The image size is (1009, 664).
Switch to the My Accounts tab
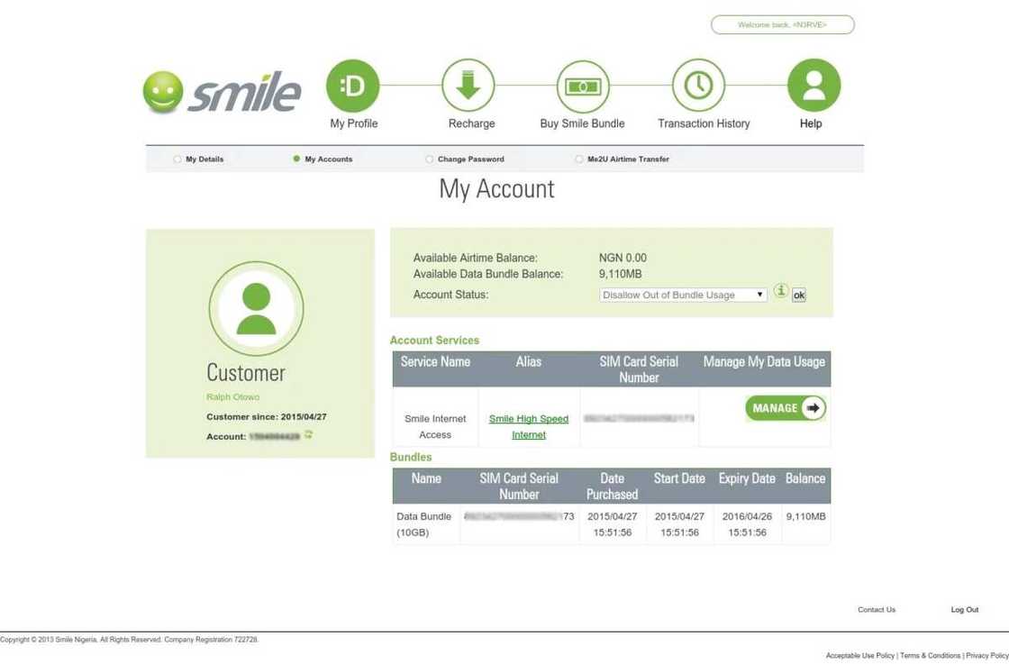(x=297, y=159)
